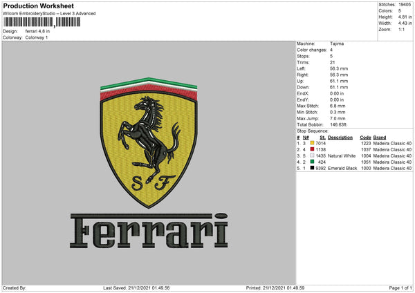
Task: Click the 'Left:' label
Action: 301,68
